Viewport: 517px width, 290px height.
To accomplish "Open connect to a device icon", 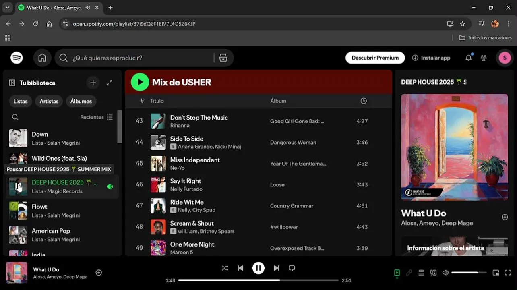I will [x=433, y=273].
